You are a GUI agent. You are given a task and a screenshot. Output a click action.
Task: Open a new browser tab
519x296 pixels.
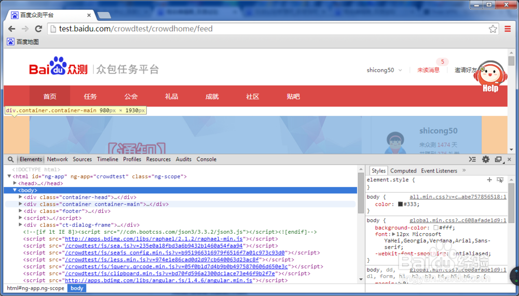tap(104, 15)
